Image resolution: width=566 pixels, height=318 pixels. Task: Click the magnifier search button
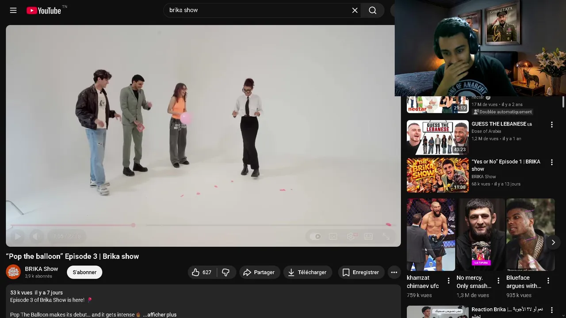[373, 10]
